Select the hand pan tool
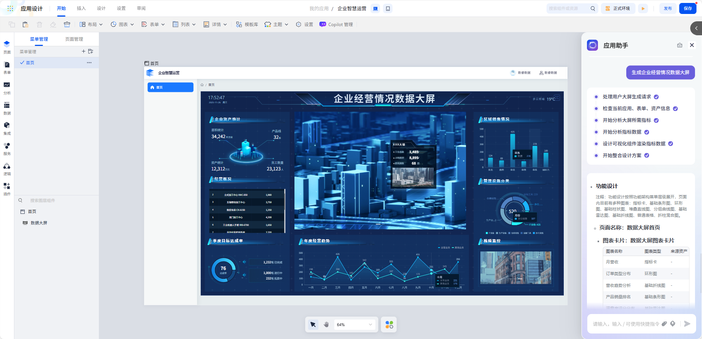 click(326, 324)
